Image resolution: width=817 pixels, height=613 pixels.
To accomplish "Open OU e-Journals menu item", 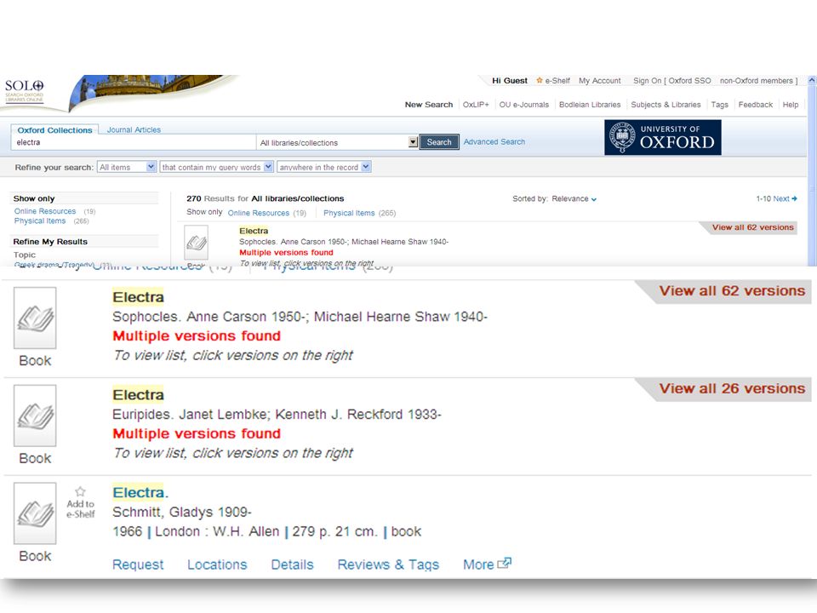I will [523, 104].
